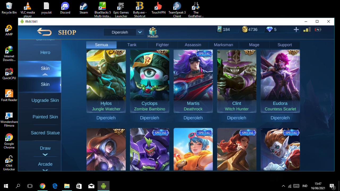Expand the Arcade category

(x=40, y=164)
